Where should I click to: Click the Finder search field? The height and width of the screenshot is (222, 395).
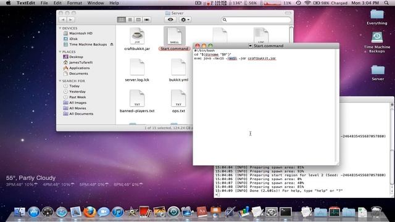[256, 20]
